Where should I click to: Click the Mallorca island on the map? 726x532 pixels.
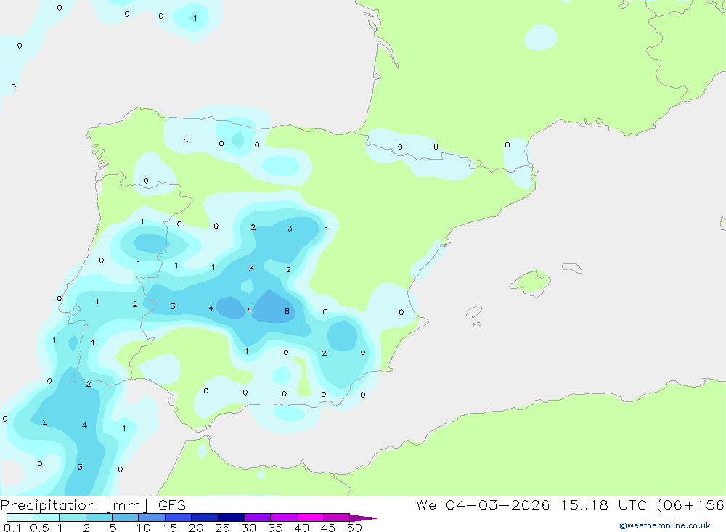click(x=531, y=282)
